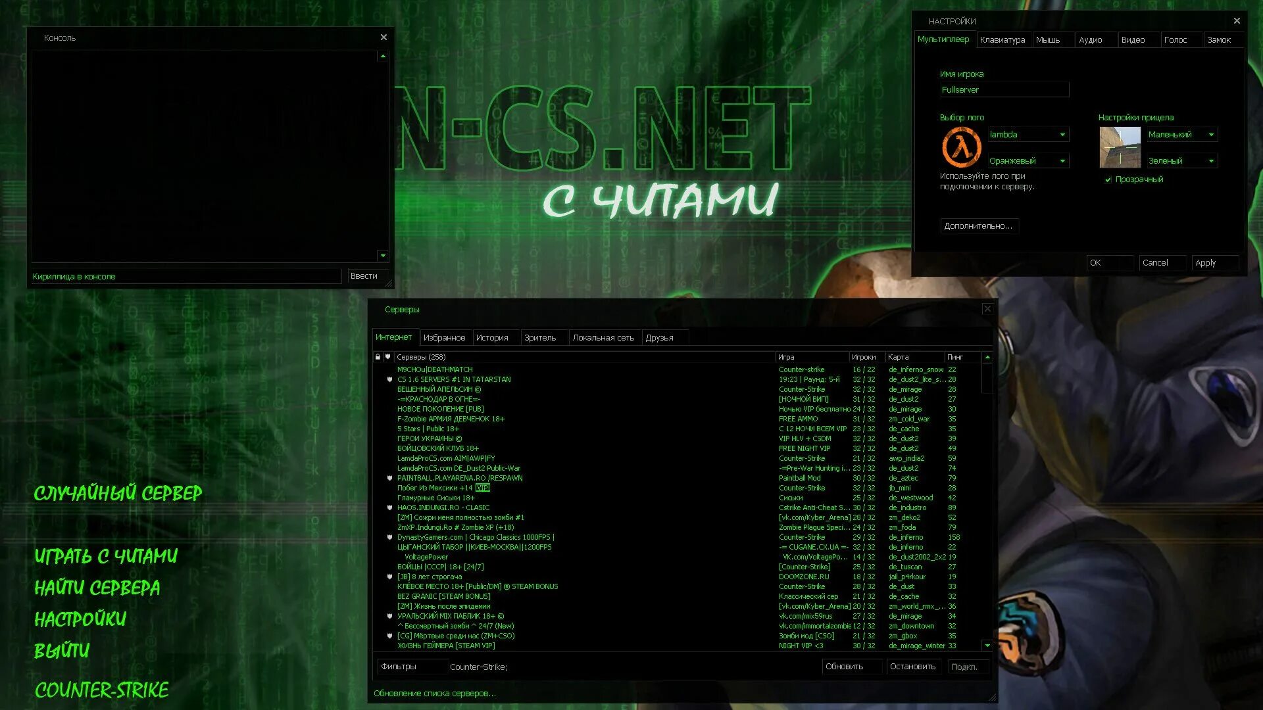Click the Дополнительно... button
This screenshot has width=1263, height=710.
(x=978, y=226)
